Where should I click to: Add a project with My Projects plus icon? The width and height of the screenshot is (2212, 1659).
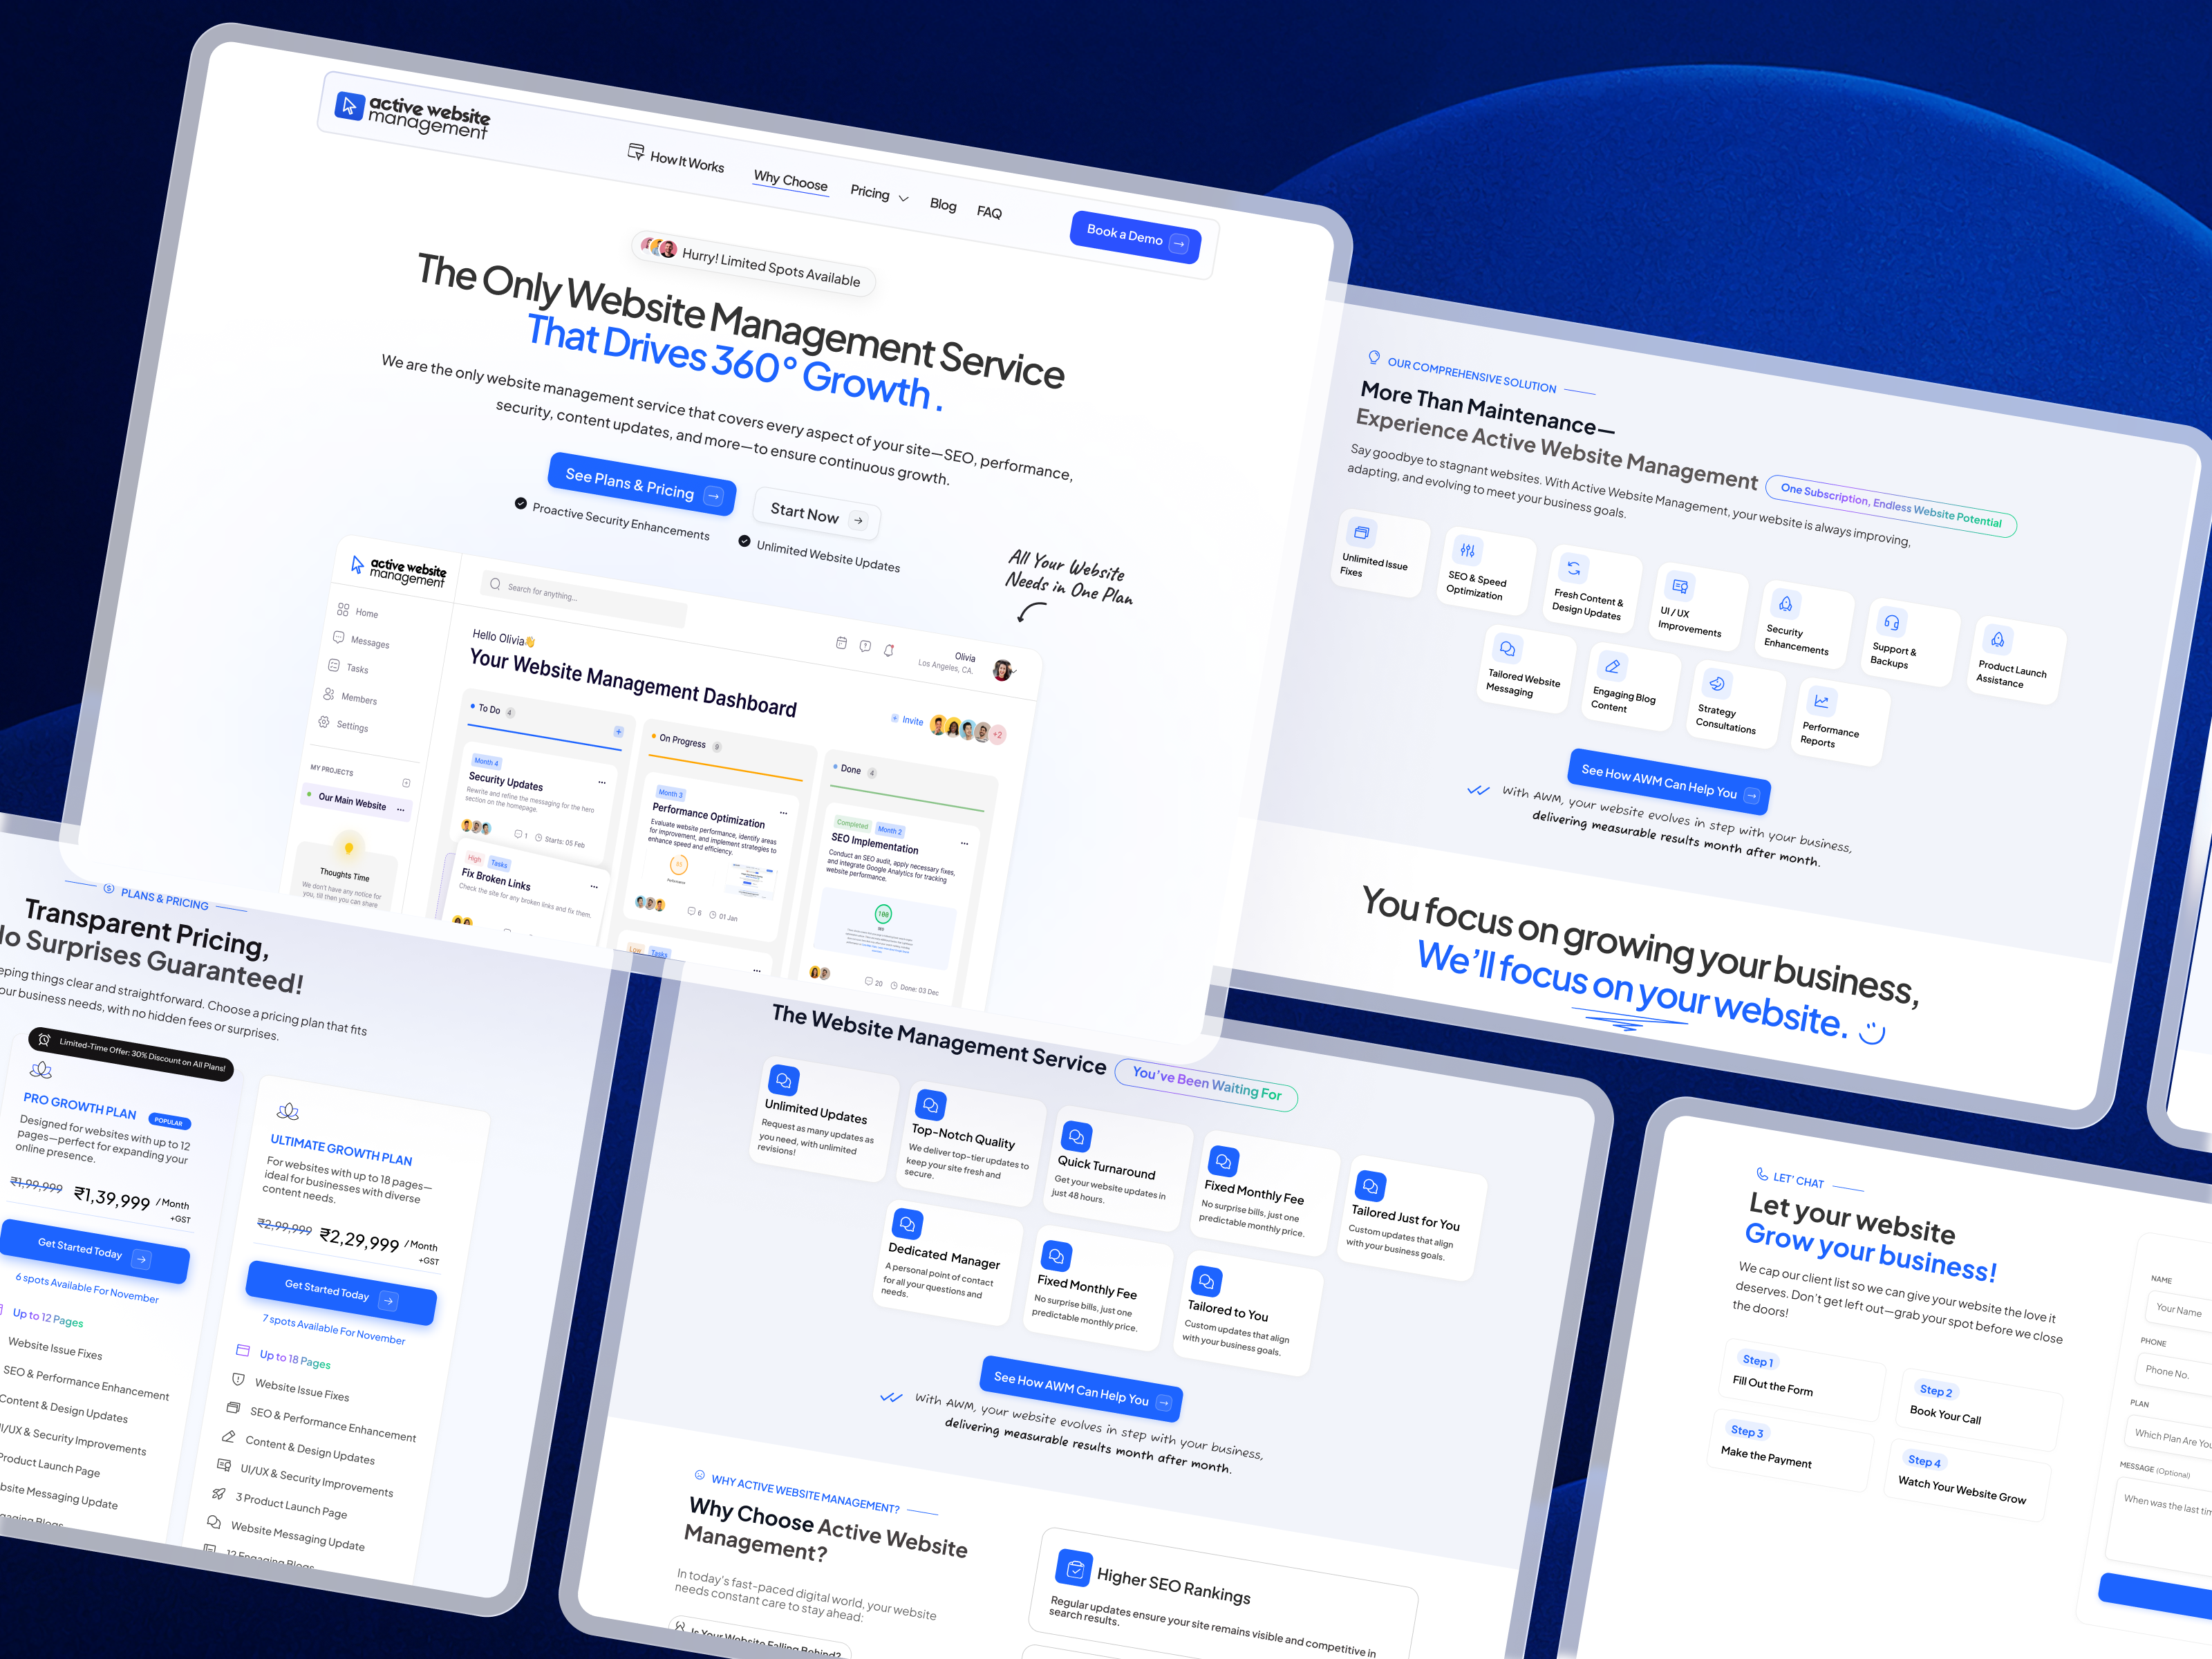406,783
